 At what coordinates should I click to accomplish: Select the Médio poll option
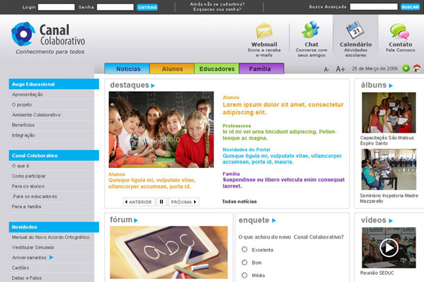[x=244, y=275]
